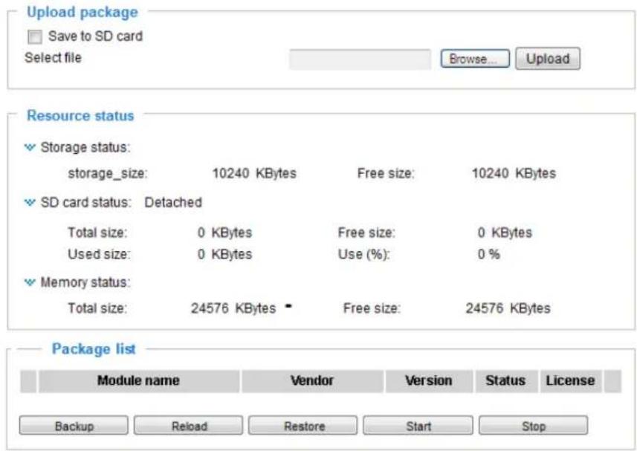Image resolution: width=637 pixels, height=451 pixels.
Task: Click the Vendor column header
Action: 312,380
